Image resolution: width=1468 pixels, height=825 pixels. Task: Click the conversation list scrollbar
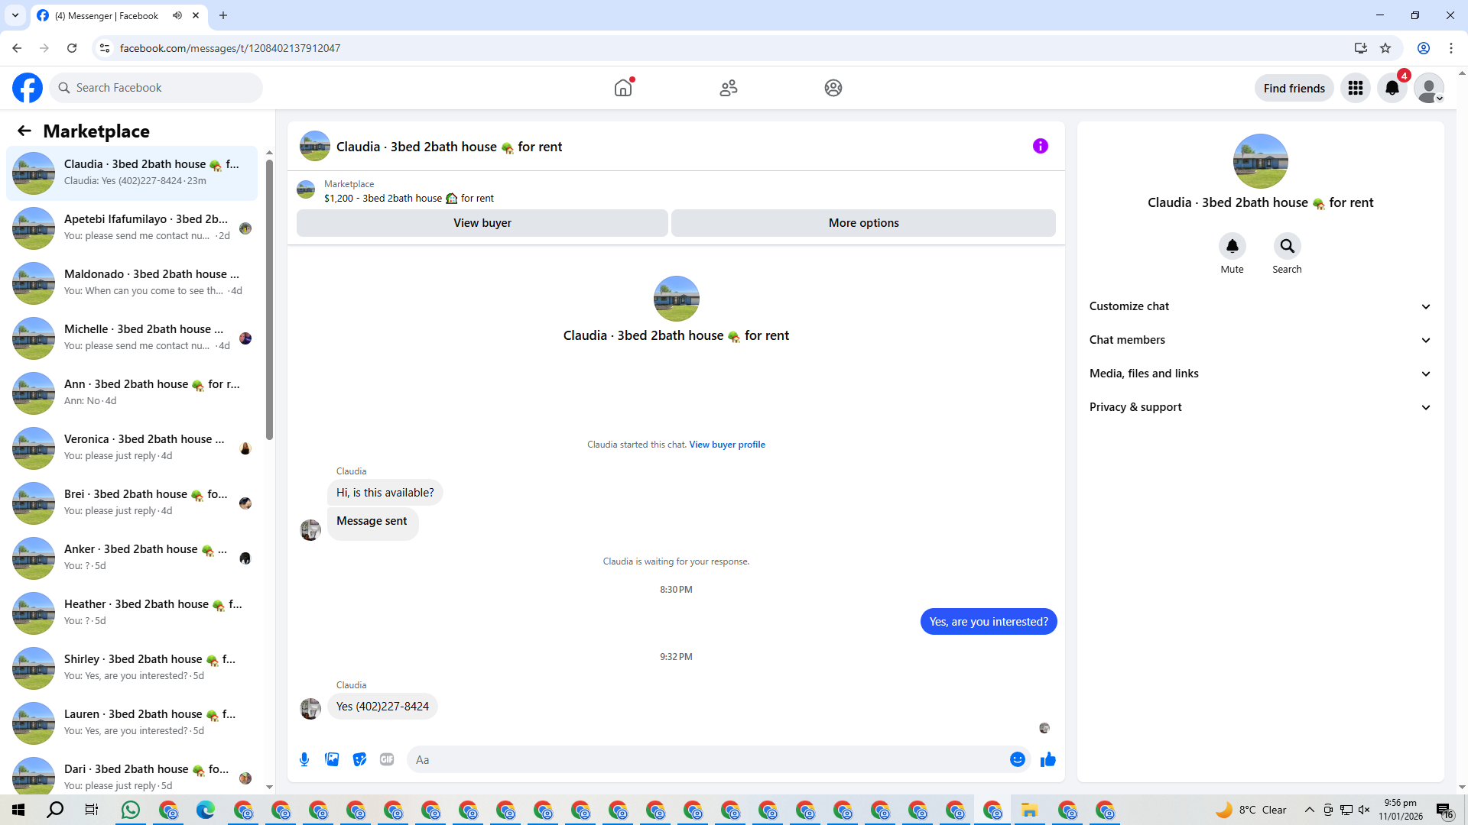tap(269, 299)
